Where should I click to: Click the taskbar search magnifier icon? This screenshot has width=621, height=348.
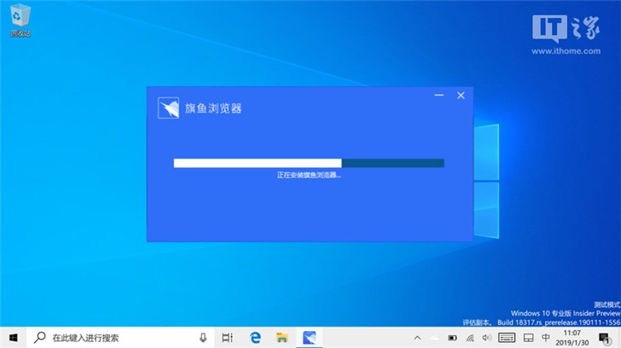point(39,338)
